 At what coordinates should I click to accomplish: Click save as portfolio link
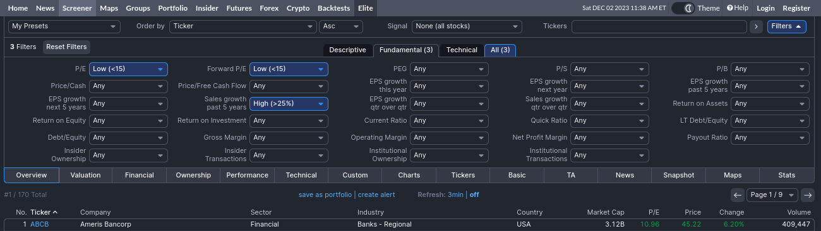(x=325, y=195)
